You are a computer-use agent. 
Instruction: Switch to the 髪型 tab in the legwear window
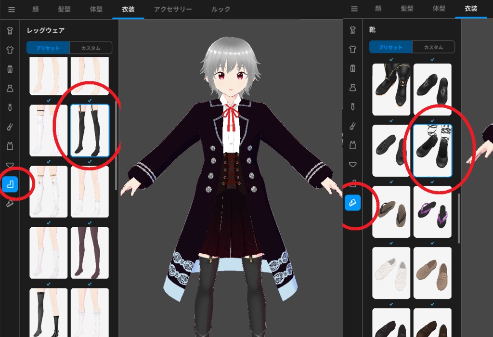coord(64,10)
